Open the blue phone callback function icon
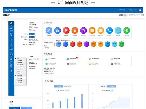146x109 pixels. tap(109, 30)
